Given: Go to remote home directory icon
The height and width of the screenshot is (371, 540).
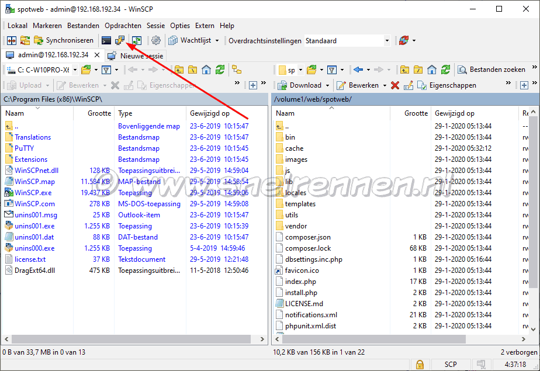Looking at the screenshot, I should click(x=432, y=70).
